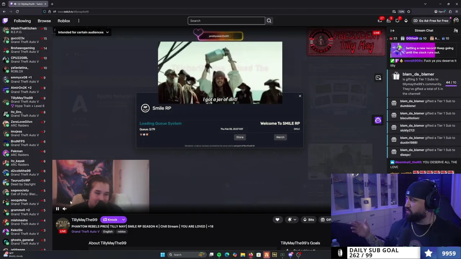Select the roblox tag
461x259 pixels.
(122, 232)
